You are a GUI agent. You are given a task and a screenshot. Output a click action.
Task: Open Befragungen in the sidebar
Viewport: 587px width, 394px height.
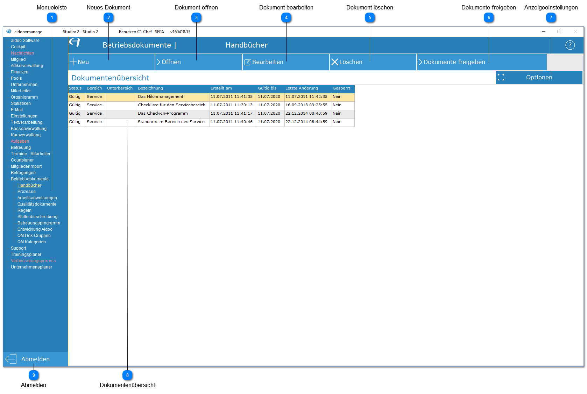pyautogui.click(x=23, y=173)
